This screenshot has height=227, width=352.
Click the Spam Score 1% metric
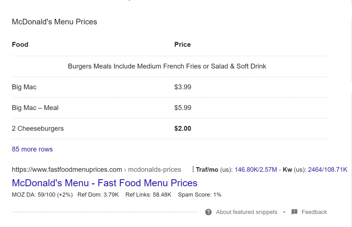[200, 195]
